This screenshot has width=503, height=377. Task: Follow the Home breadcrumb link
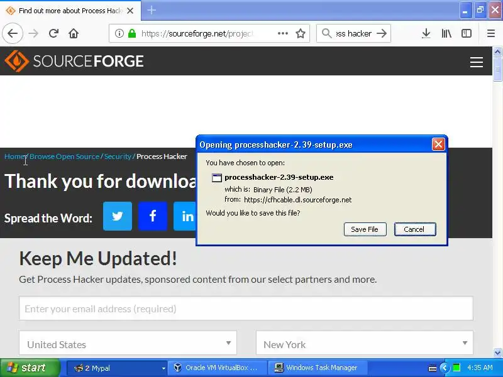[x=14, y=156]
